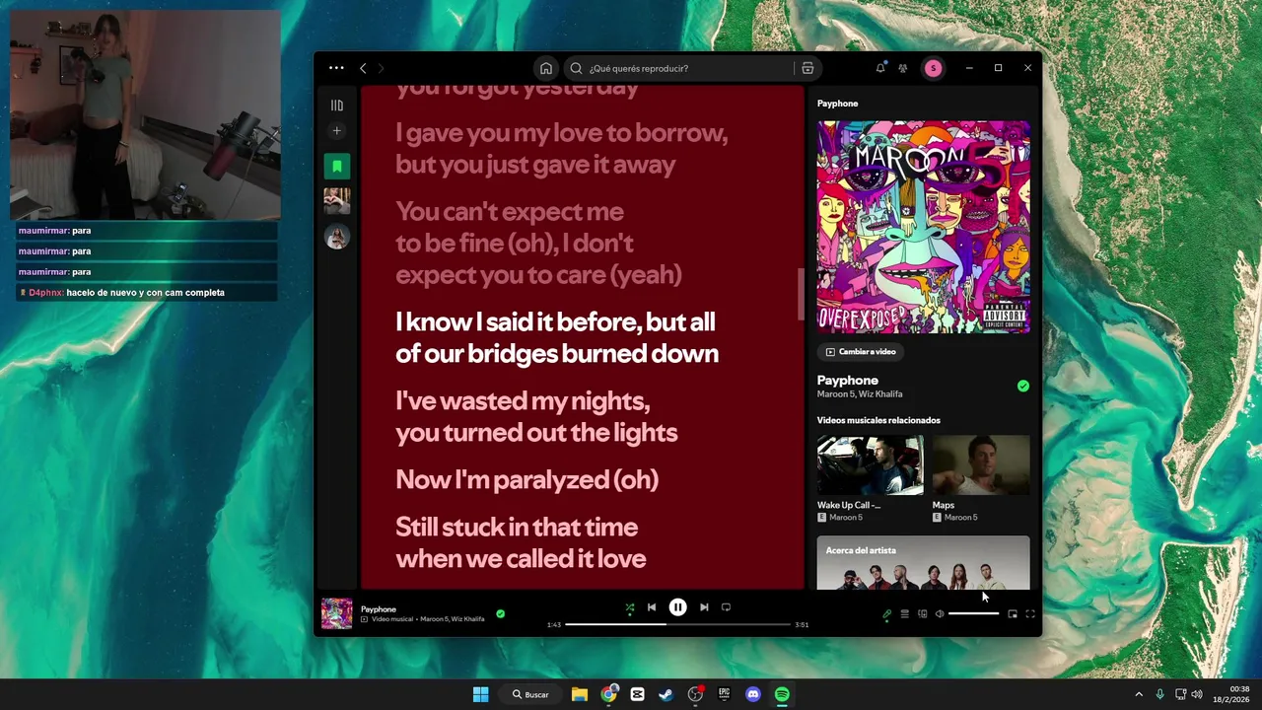Click saved checkmark in now-playing bar

(501, 613)
